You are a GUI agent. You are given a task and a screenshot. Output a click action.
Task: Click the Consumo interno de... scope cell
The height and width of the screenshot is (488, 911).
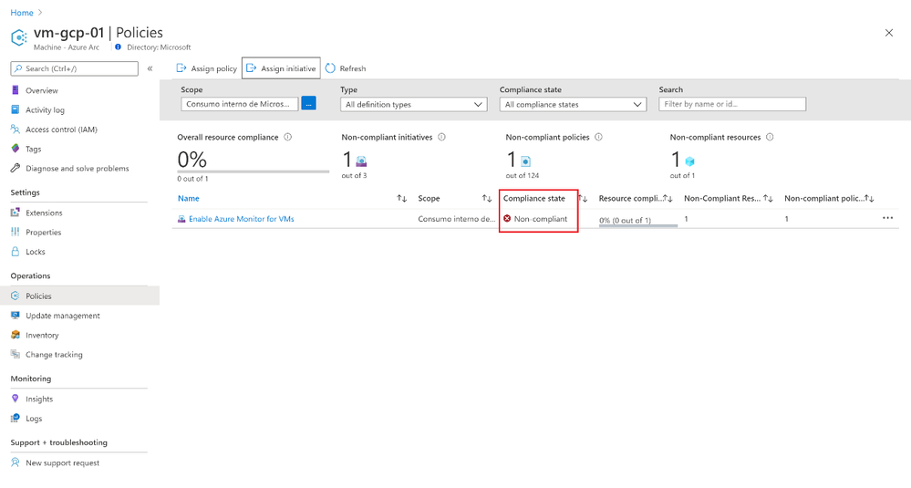click(x=457, y=219)
